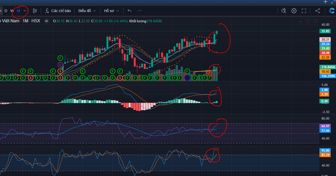
Task: Click the 218.845M volume axis label
Action: click(x=327, y=67)
